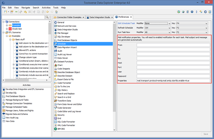
Task: Close the Preferences tab
Action: point(131,17)
